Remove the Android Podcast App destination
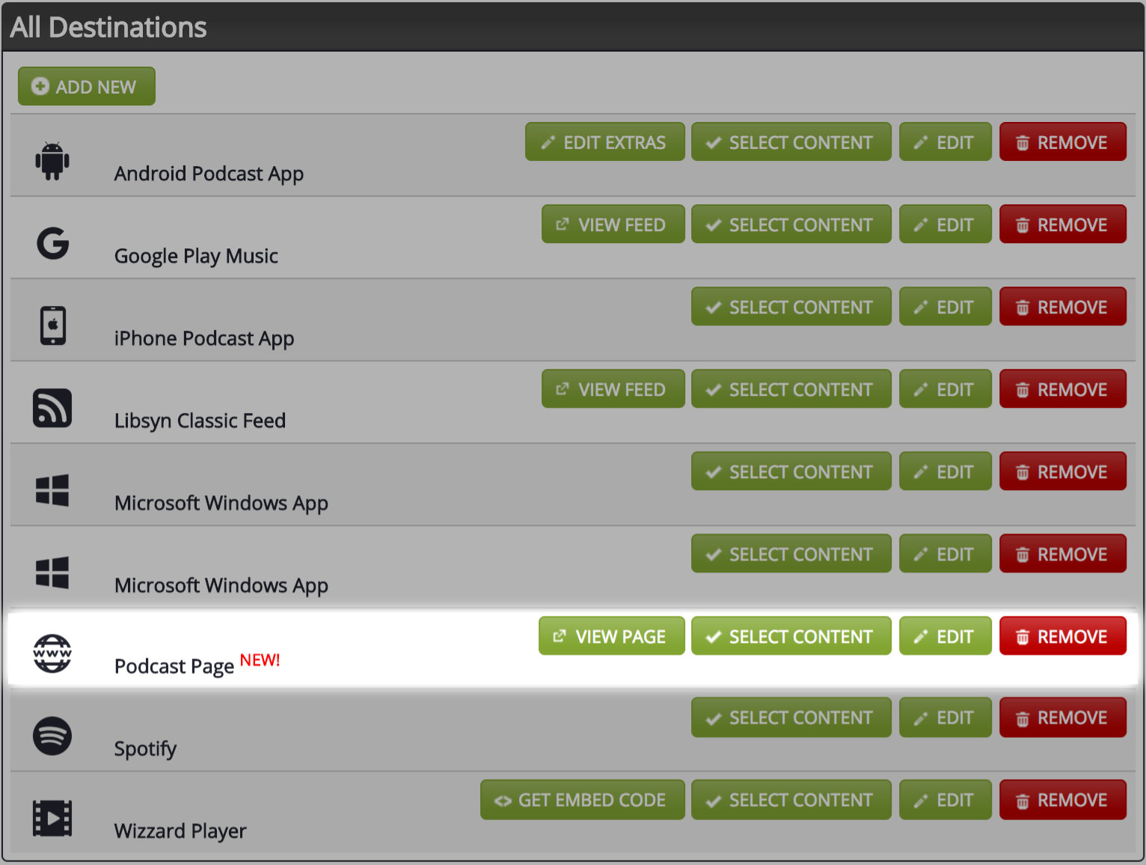The height and width of the screenshot is (865, 1146). (x=1063, y=141)
